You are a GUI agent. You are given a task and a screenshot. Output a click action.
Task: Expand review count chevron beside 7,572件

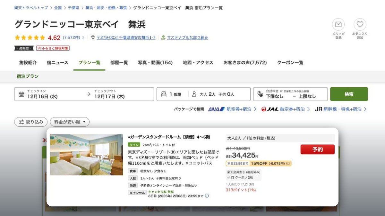click(83, 37)
